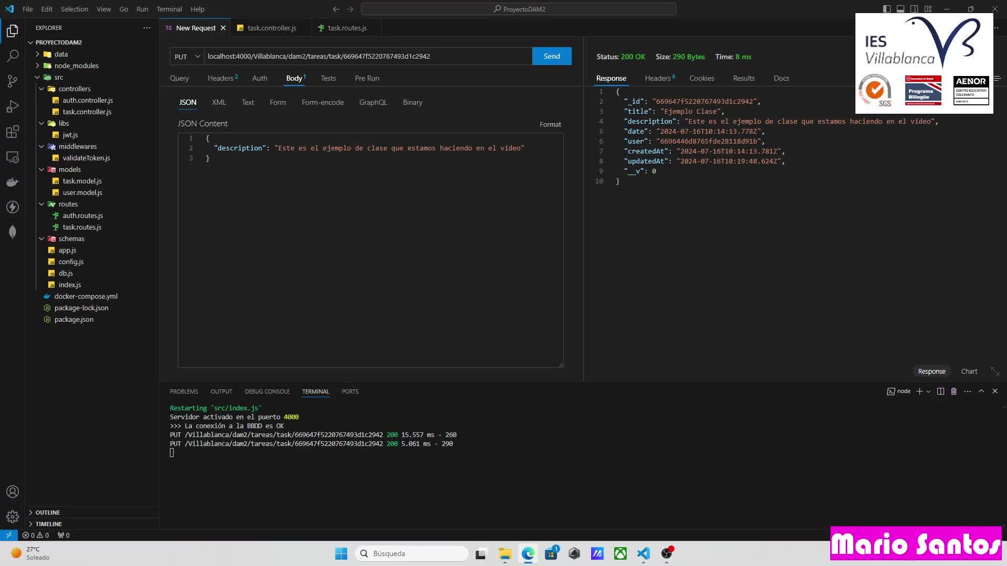The image size is (1007, 566).
Task: Format the JSON content
Action: pyautogui.click(x=550, y=125)
